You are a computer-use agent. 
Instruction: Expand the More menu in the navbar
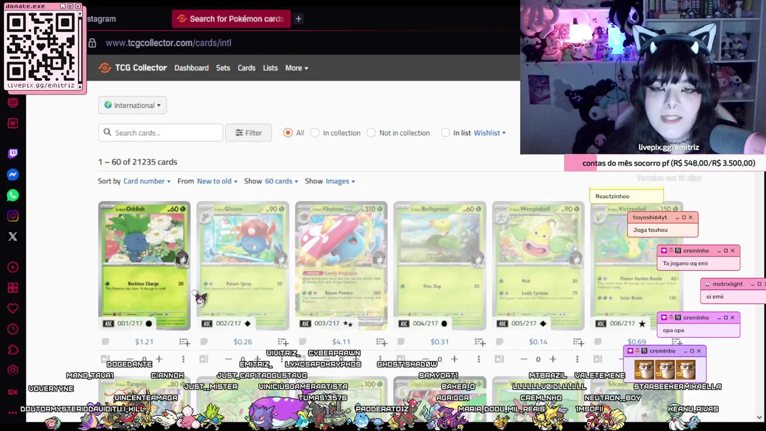point(296,68)
